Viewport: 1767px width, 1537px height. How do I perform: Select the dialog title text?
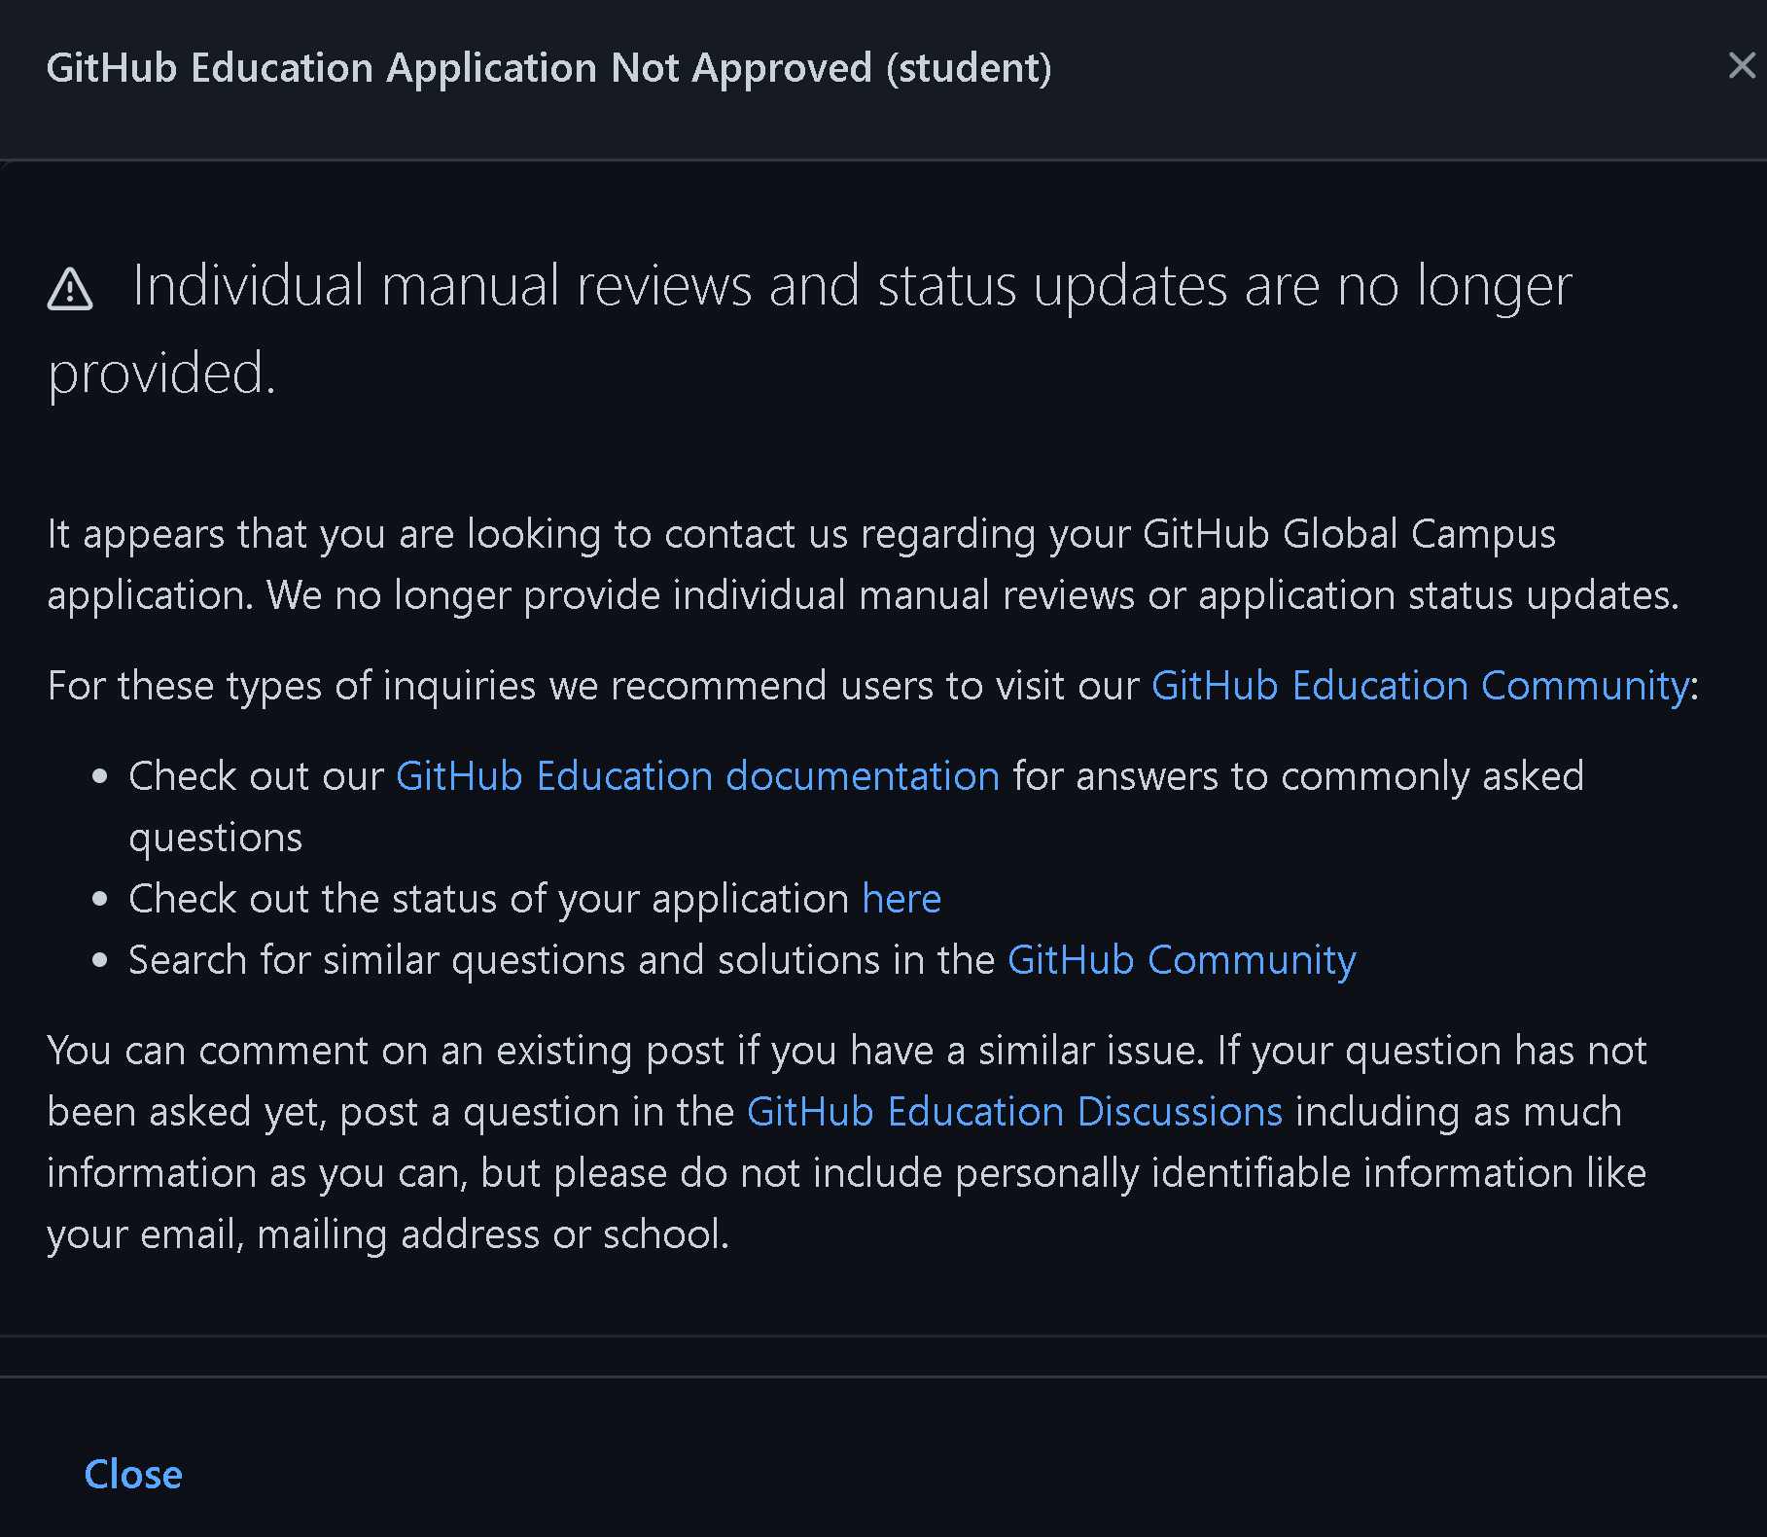tap(550, 67)
